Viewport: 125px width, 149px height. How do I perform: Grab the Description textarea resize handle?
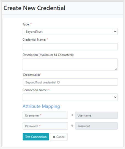click(116, 69)
